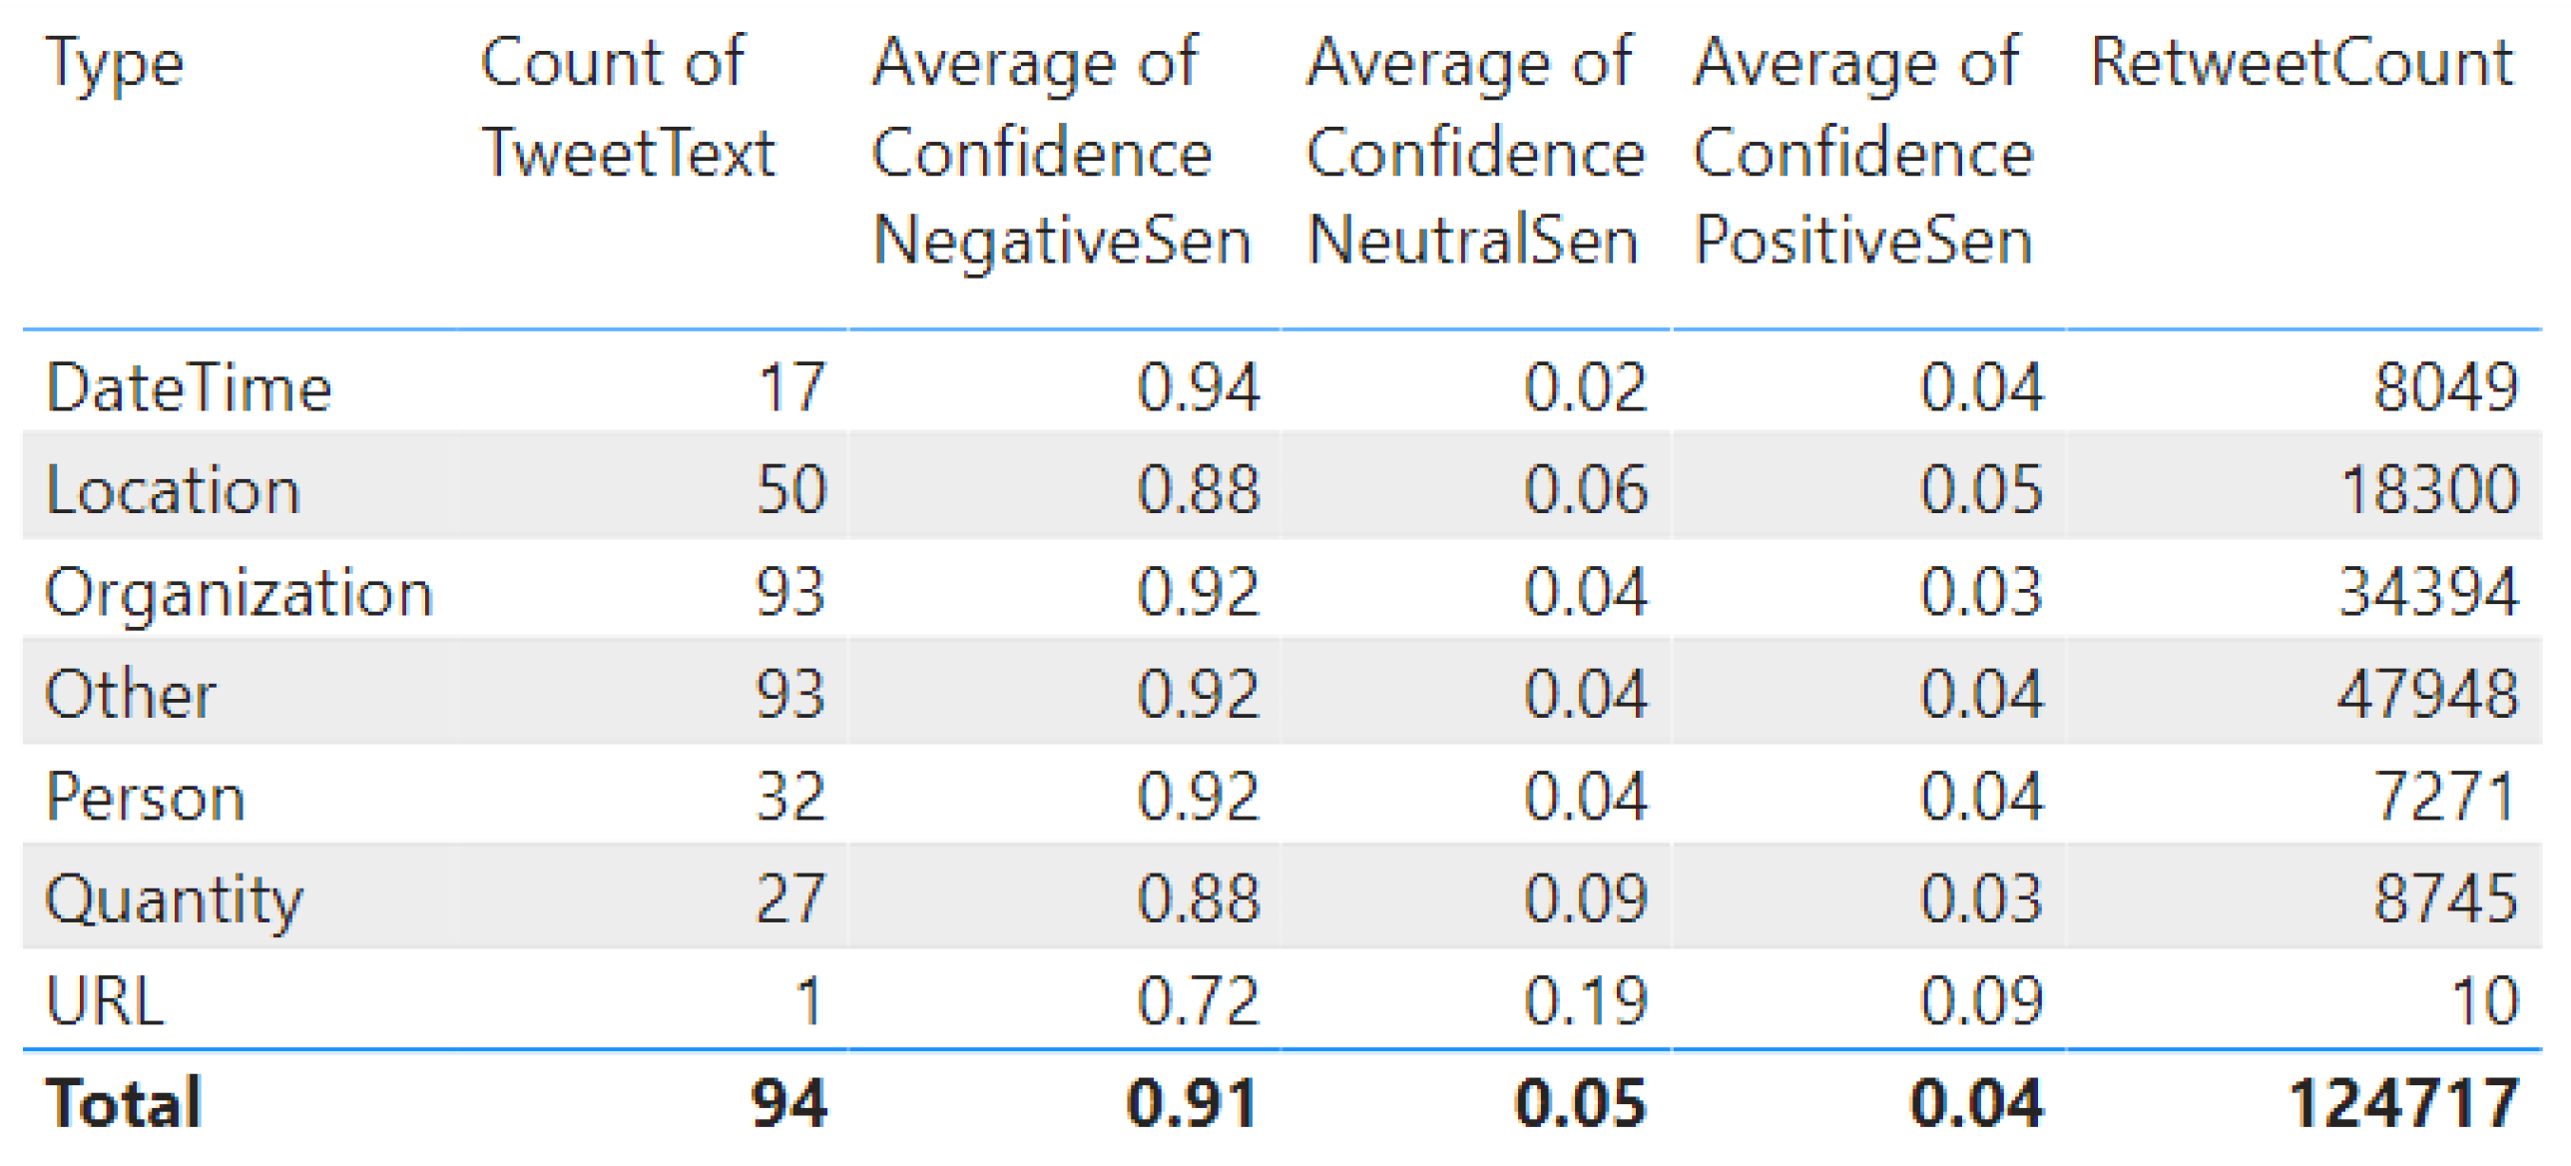Click the Quantity row label

[174, 898]
